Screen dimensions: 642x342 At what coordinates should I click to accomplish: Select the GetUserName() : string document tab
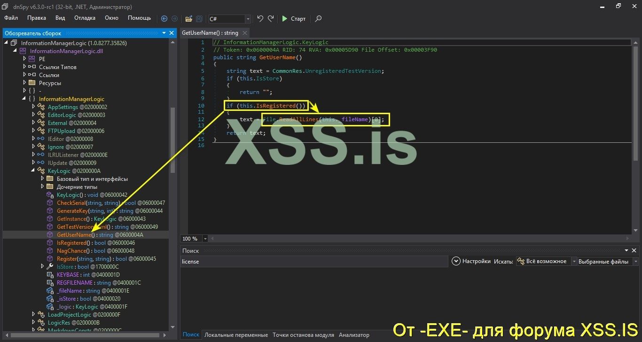[x=210, y=33]
